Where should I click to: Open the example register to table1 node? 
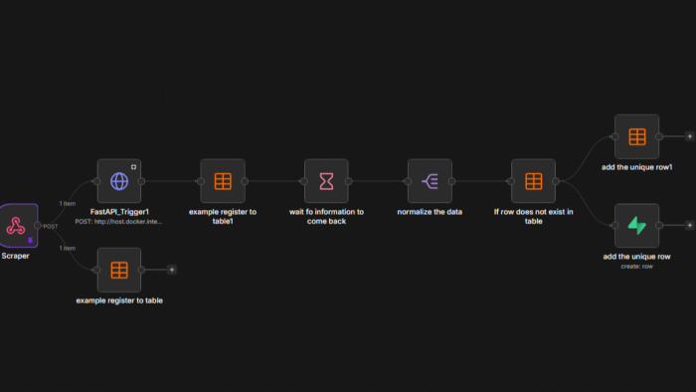(223, 181)
